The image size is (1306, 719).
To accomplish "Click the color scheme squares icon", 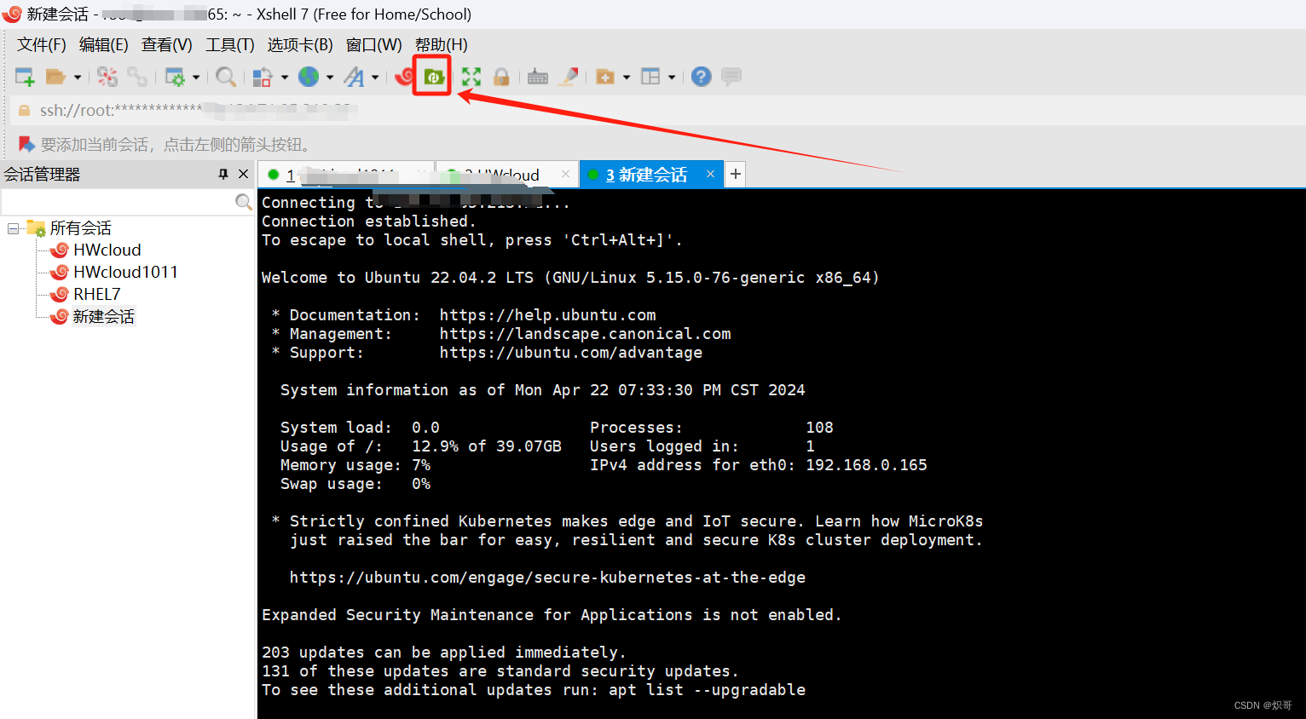I will point(263,77).
